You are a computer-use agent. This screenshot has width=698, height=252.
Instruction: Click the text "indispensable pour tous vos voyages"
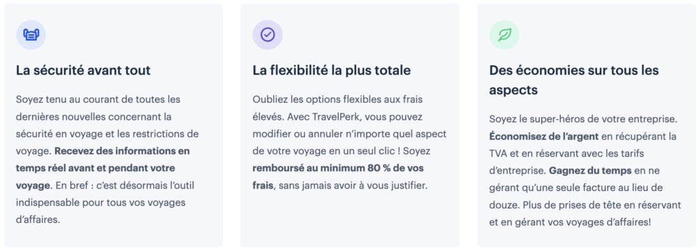(101, 202)
